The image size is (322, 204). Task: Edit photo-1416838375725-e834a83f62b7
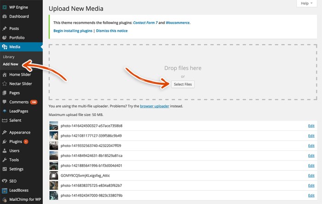(x=311, y=186)
